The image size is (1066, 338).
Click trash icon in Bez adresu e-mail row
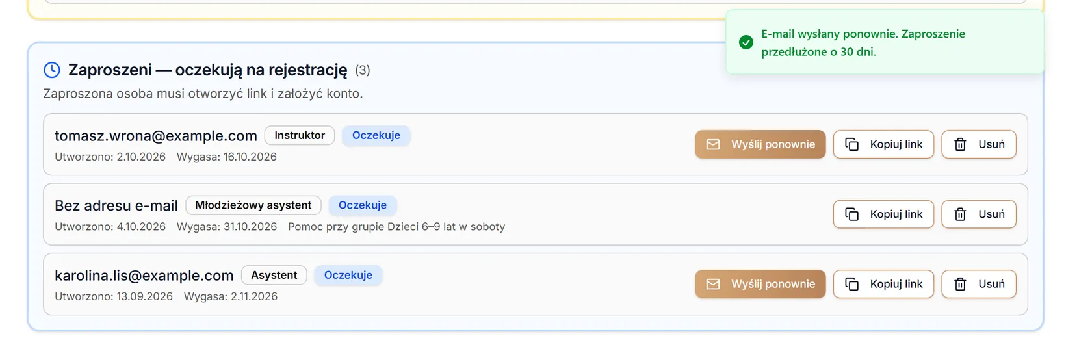(x=960, y=214)
